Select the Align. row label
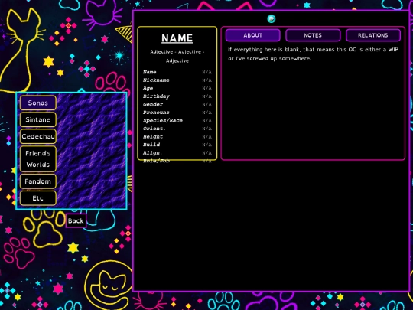 pos(153,153)
